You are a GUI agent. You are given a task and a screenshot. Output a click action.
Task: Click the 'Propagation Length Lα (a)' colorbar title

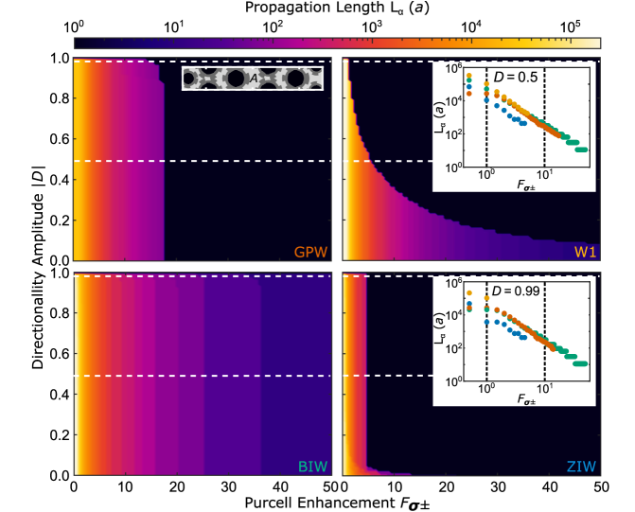pyautogui.click(x=337, y=9)
